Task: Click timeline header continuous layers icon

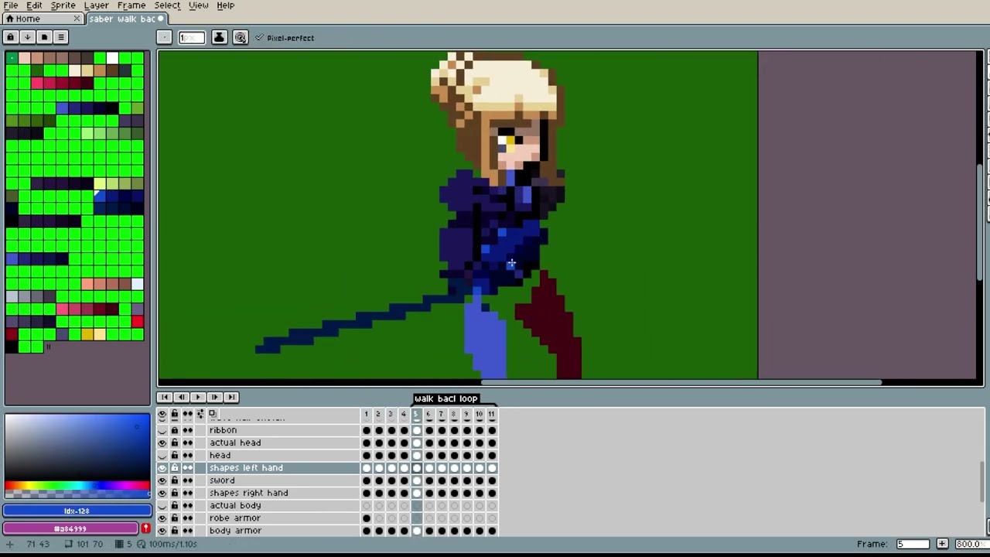Action: click(x=187, y=415)
